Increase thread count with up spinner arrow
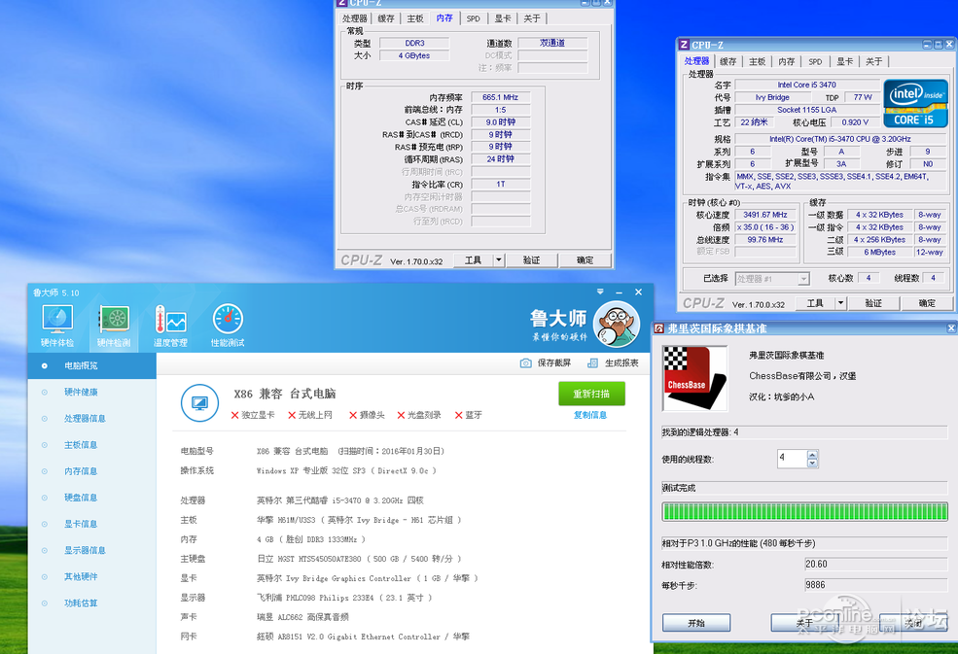This screenshot has height=654, width=958. click(812, 455)
